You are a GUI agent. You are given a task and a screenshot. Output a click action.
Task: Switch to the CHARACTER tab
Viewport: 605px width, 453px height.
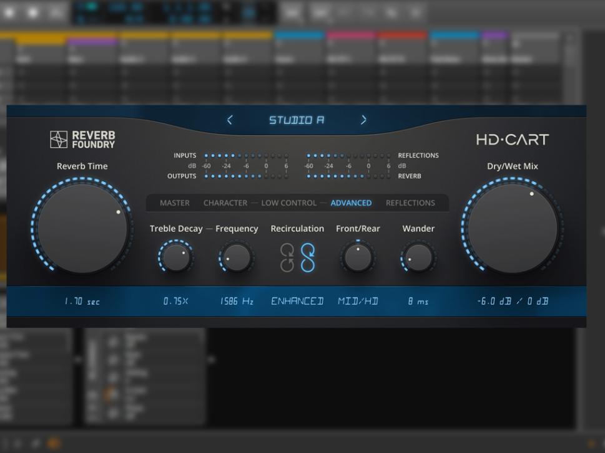[x=225, y=203]
